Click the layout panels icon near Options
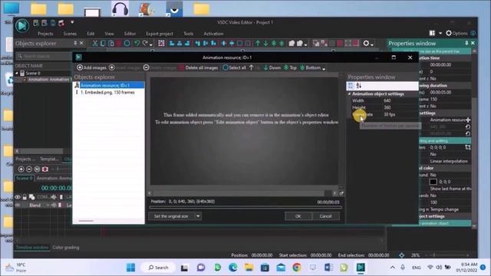 point(432,33)
